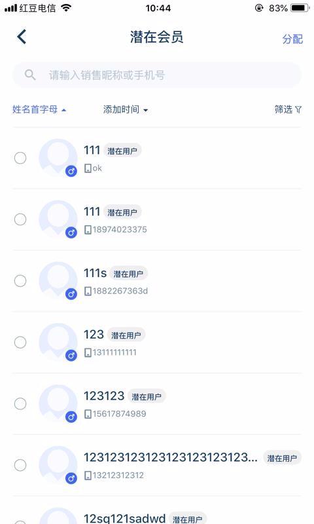Select the radio button for member 123123
The width and height of the screenshot is (314, 524).
pyautogui.click(x=20, y=403)
